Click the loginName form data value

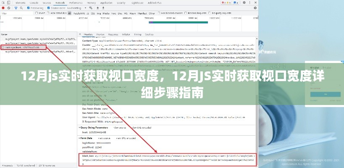click(x=104, y=143)
